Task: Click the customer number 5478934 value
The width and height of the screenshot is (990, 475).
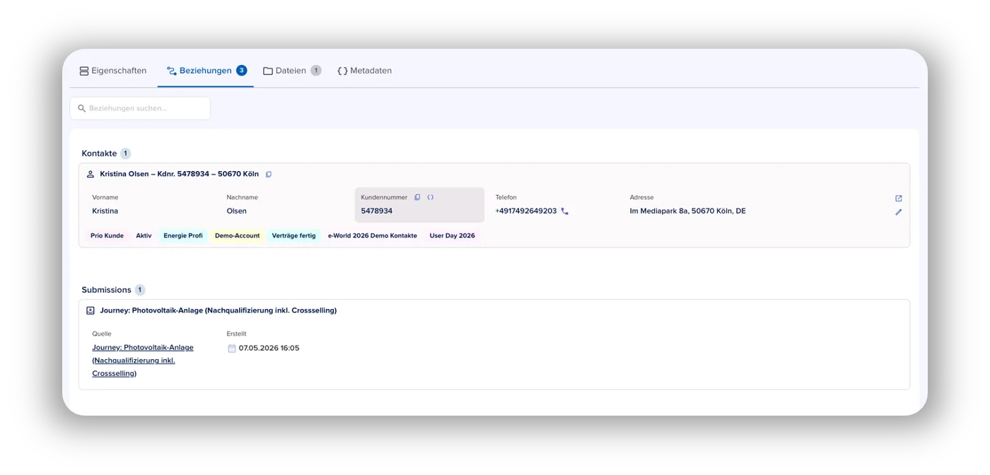Action: (x=377, y=211)
